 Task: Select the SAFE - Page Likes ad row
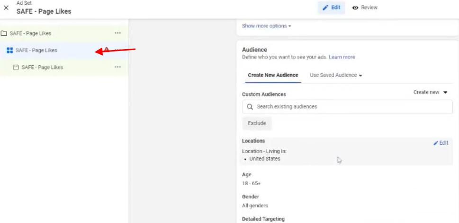point(64,67)
